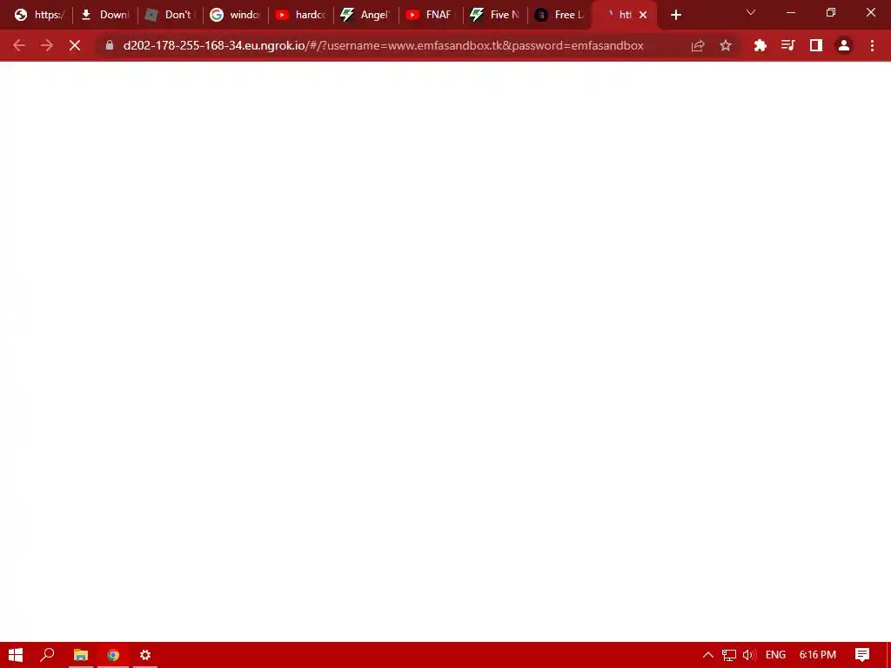Open the clock showing 6:16 PM
The width and height of the screenshot is (891, 668).
coord(818,655)
